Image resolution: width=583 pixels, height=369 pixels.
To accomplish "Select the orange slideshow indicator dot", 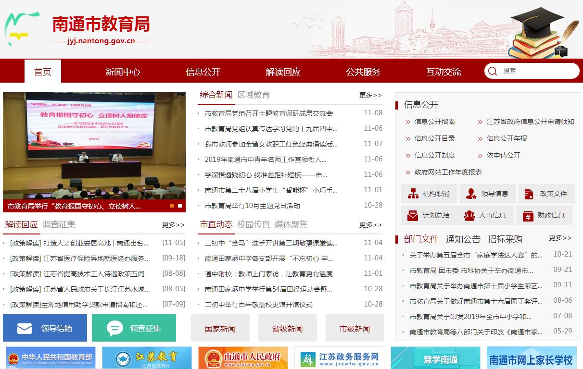I will (172, 206).
